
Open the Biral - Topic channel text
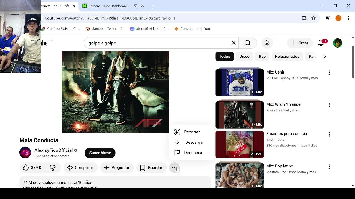275,140
